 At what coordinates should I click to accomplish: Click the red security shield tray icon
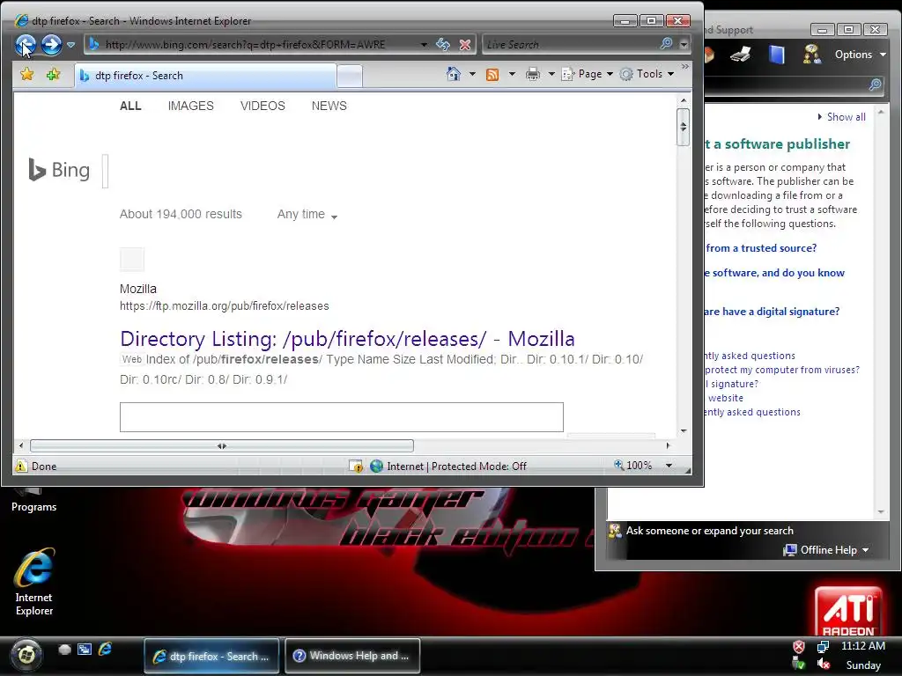(799, 647)
